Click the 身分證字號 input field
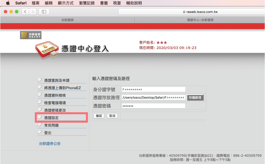The image size is (265, 164). click(153, 89)
